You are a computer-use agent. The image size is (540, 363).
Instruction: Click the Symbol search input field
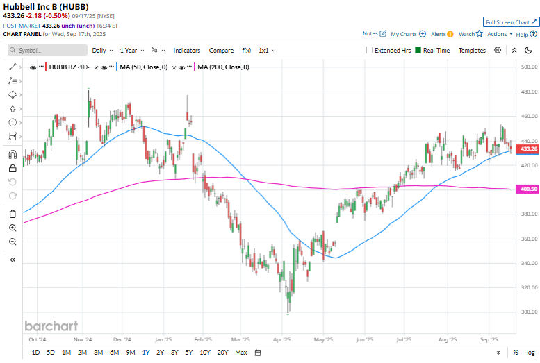(47, 50)
